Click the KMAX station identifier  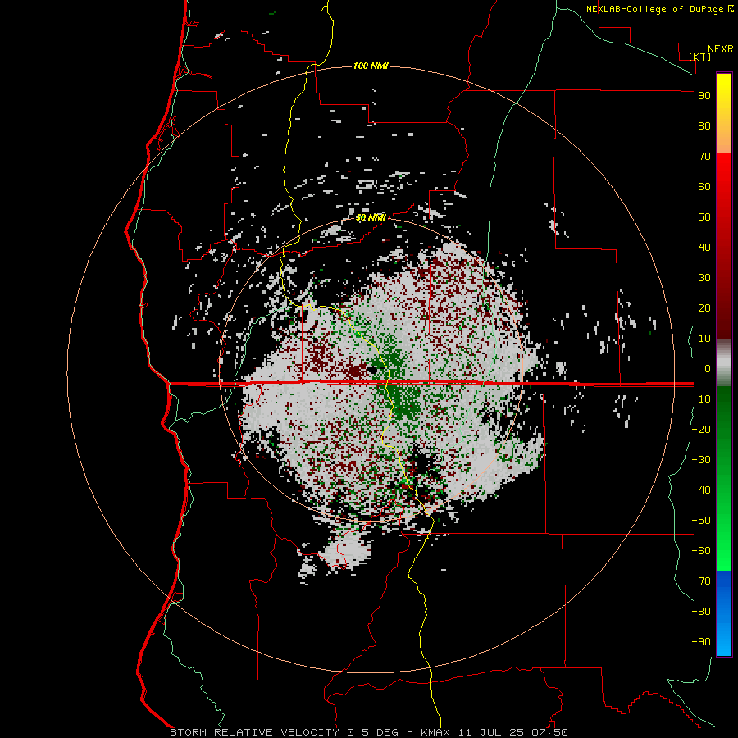435,732
